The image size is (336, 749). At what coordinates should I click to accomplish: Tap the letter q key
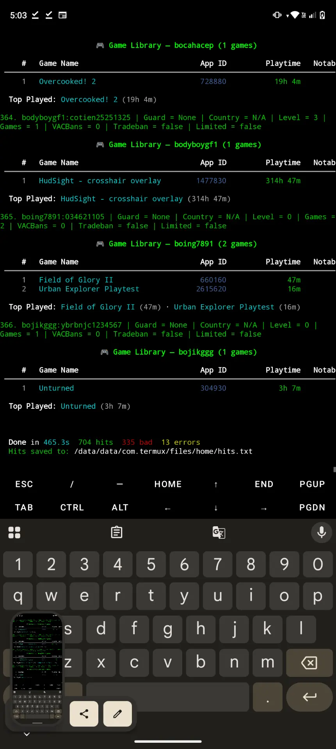coord(18,596)
